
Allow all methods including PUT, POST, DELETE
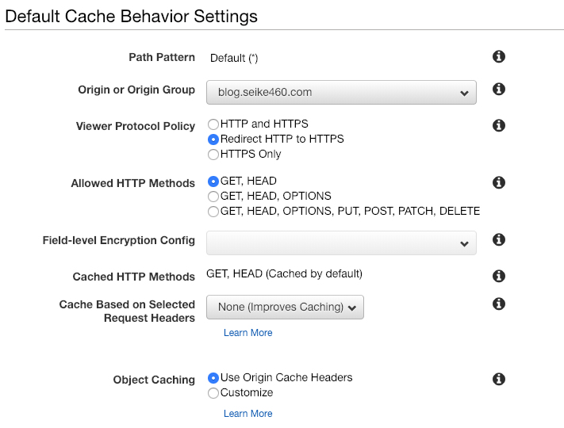click(x=213, y=212)
